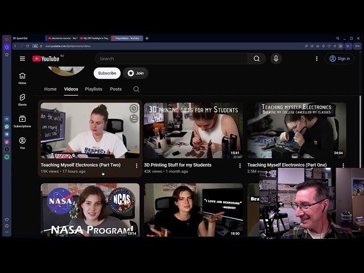Open the sidebar setup three-dot menu
364x273 pixels.
click(x=7, y=232)
